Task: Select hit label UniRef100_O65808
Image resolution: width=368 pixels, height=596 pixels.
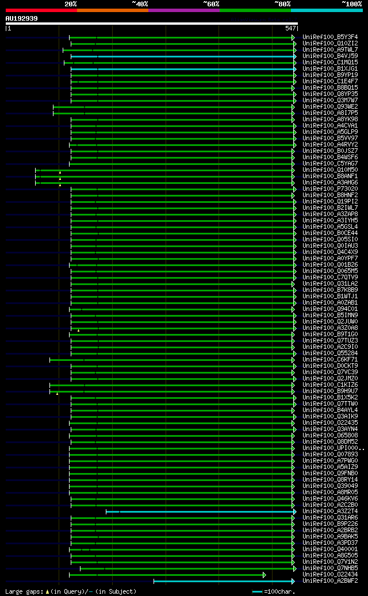Action: coord(330,435)
